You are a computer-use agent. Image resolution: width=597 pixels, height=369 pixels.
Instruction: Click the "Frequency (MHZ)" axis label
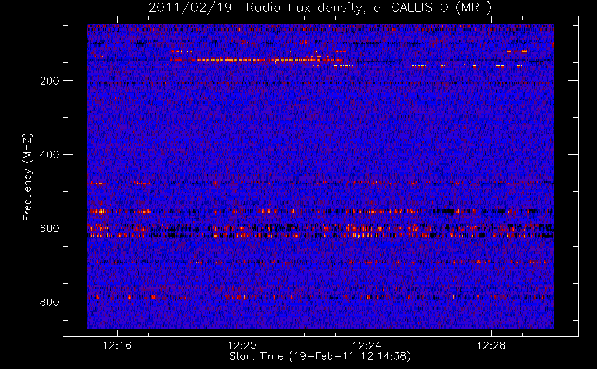coord(27,177)
